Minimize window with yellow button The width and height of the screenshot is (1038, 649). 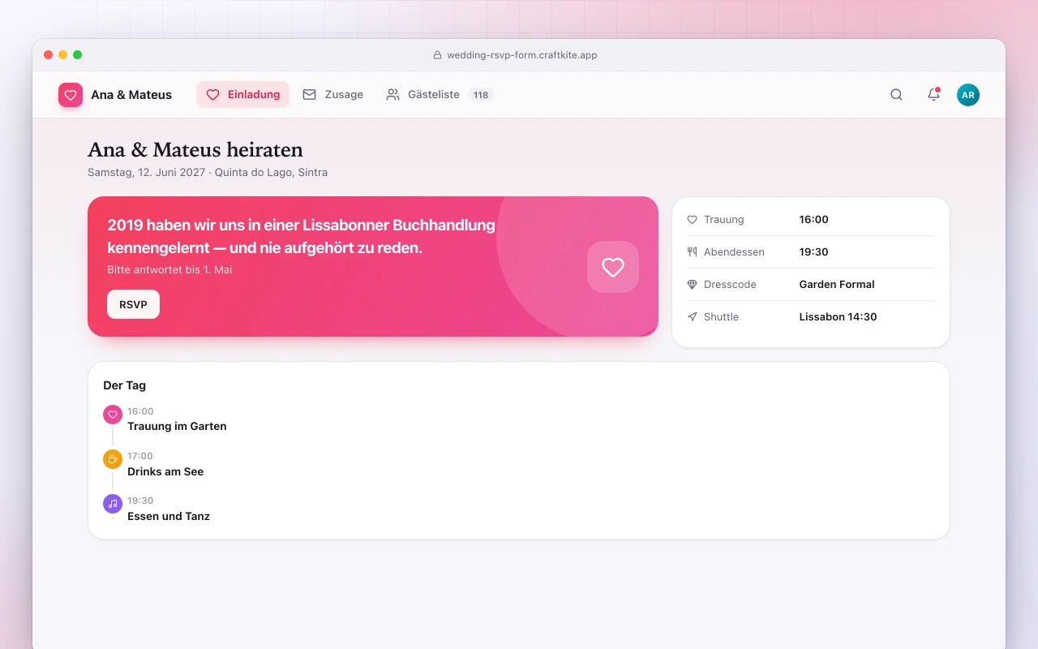[63, 55]
